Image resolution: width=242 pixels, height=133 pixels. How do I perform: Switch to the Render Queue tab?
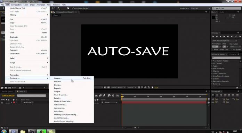[x=7, y=92]
